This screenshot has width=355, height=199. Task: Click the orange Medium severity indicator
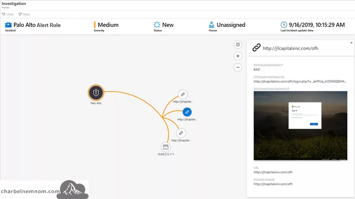95,25
